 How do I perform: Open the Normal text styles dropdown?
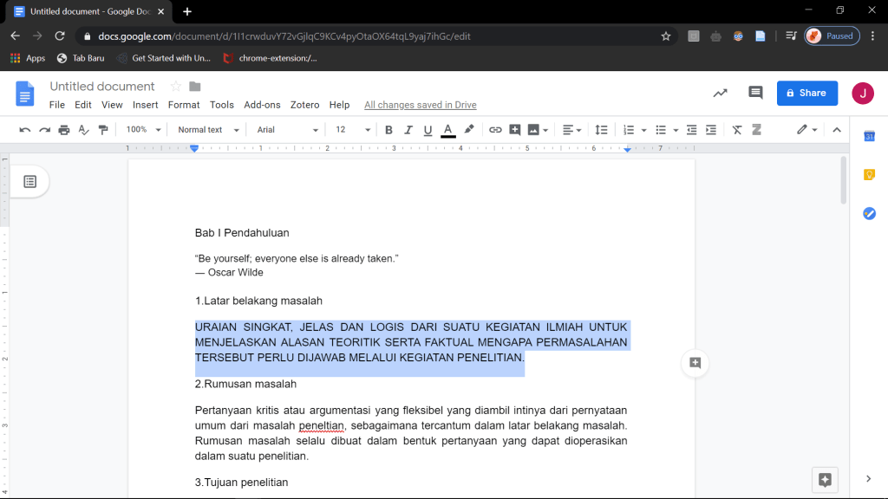coord(206,130)
